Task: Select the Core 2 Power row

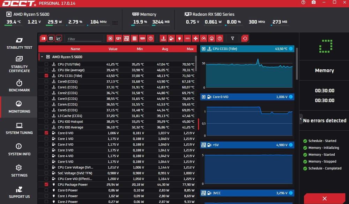Action: pos(118,202)
